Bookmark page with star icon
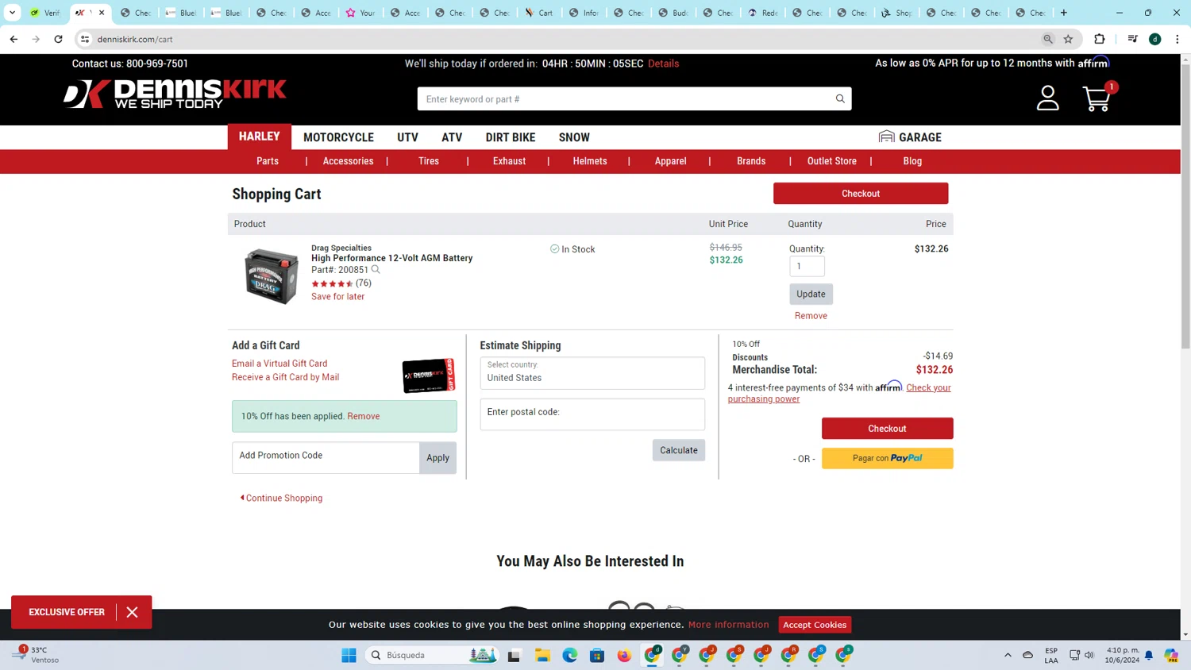Screen dimensions: 1191x670 coord(1068,39)
